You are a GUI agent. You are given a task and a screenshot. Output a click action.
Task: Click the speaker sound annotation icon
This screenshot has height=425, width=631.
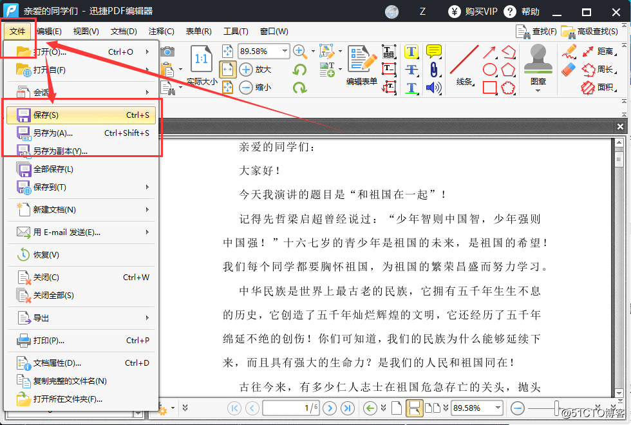coord(434,88)
